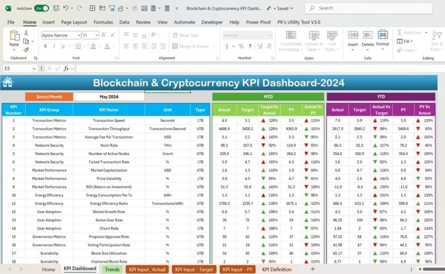
Task: Open Format as Table menu
Action: click(x=314, y=41)
